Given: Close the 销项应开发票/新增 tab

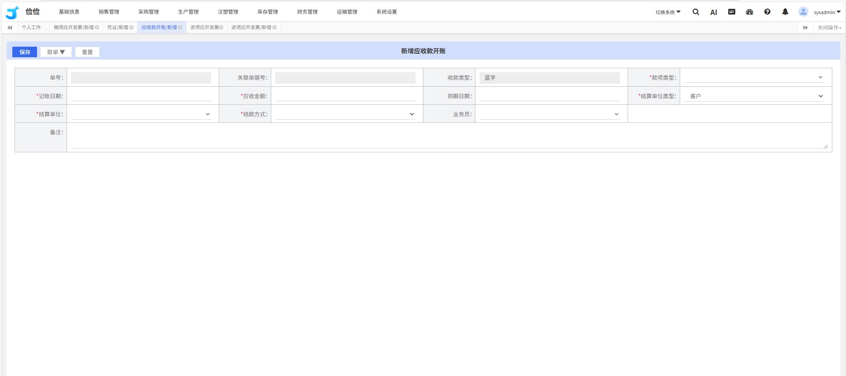Looking at the screenshot, I should pyautogui.click(x=97, y=27).
